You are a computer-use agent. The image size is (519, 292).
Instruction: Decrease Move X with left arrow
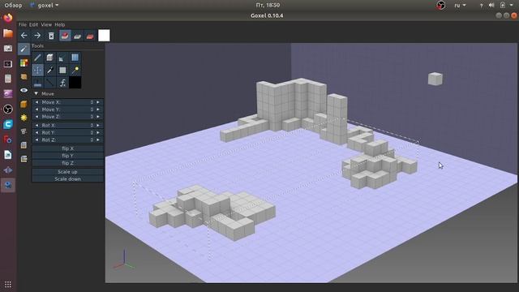click(36, 102)
